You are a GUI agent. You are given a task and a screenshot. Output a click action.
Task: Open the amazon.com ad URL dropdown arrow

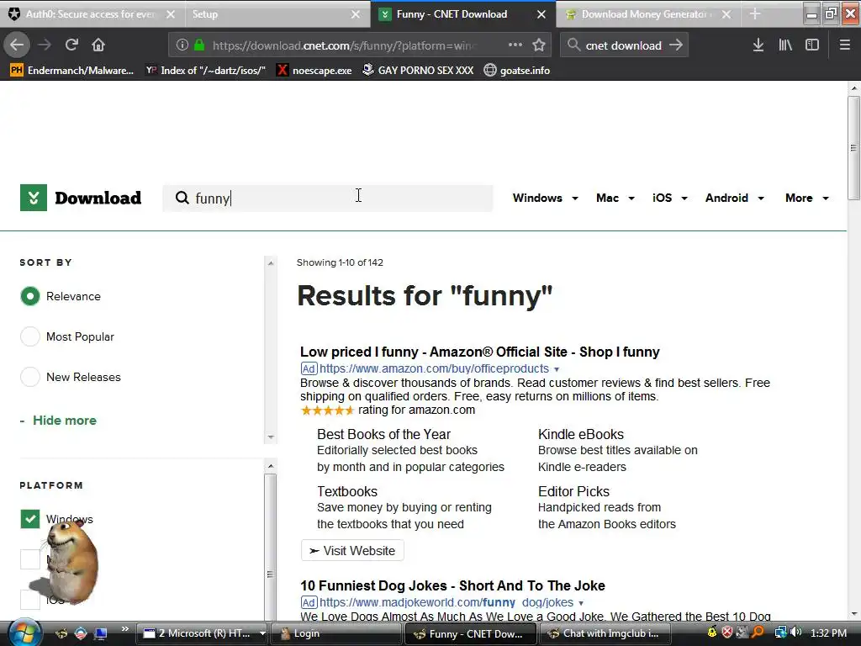557,369
